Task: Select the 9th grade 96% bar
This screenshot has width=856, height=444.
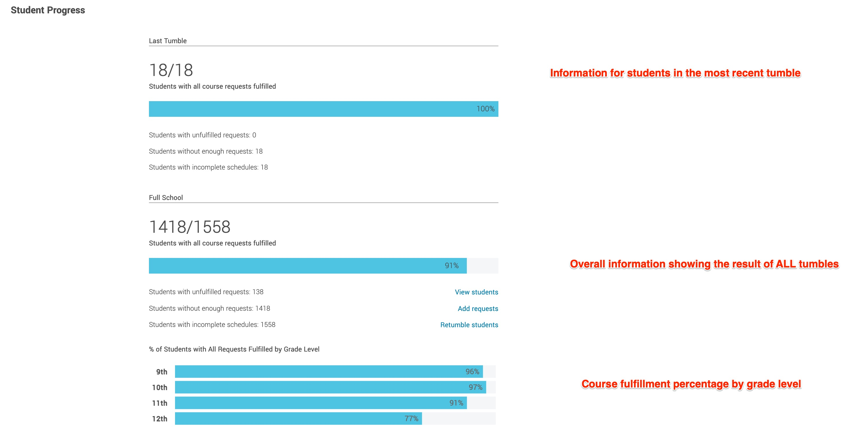Action: pos(329,372)
